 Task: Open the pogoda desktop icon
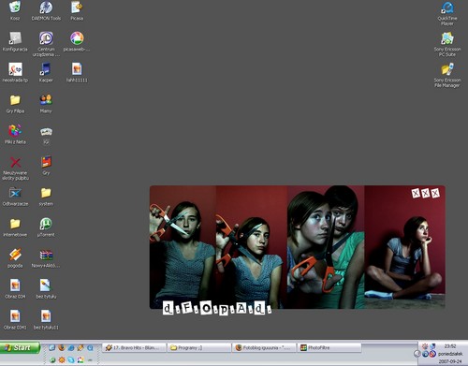point(15,258)
